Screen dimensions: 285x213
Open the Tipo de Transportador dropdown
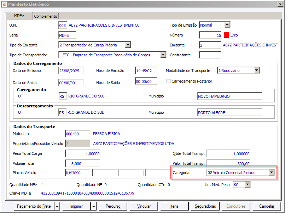coord(163,55)
